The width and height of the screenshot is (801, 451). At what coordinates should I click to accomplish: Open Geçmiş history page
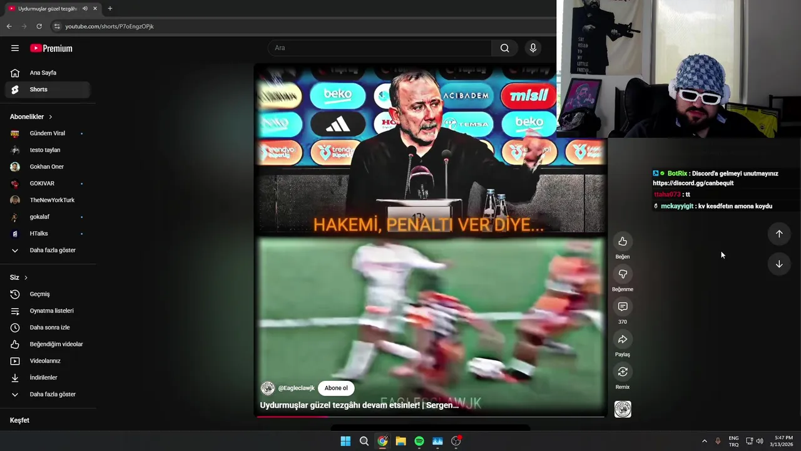pos(48,294)
